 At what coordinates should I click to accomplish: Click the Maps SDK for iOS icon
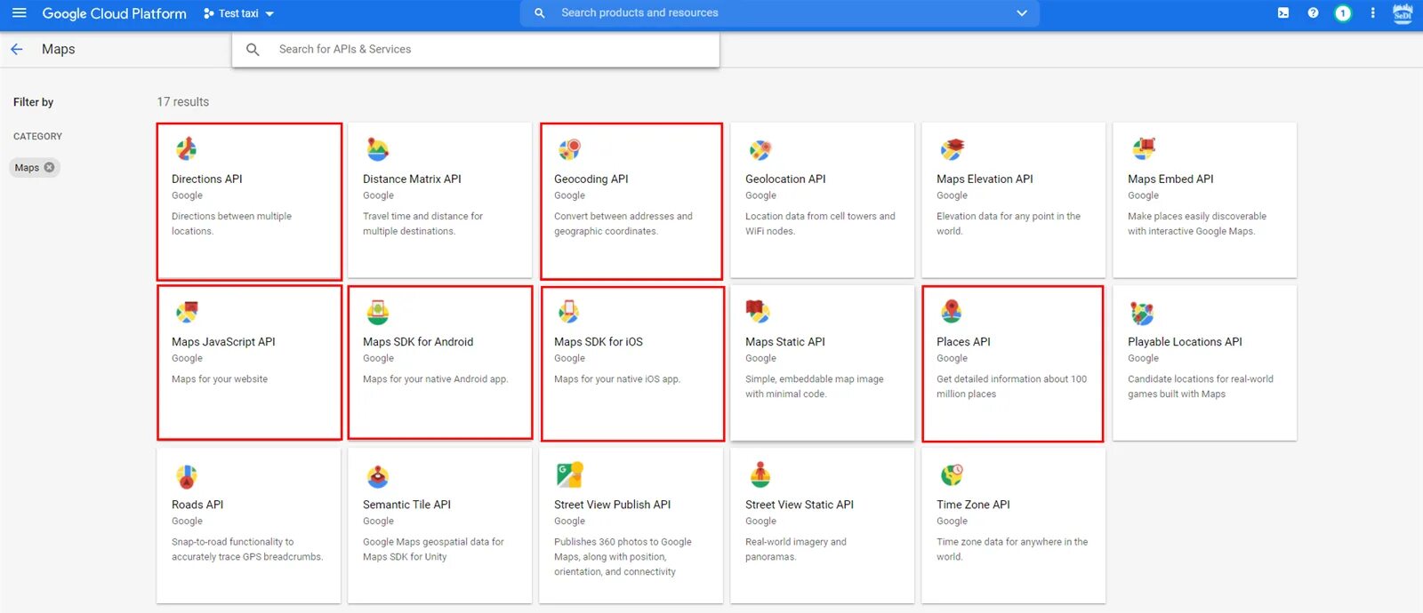[568, 312]
